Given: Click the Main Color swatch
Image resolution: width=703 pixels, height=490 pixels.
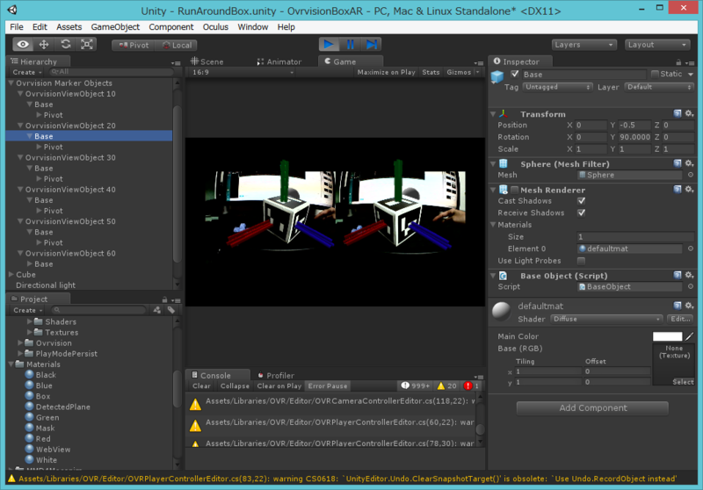Looking at the screenshot, I should pos(667,336).
